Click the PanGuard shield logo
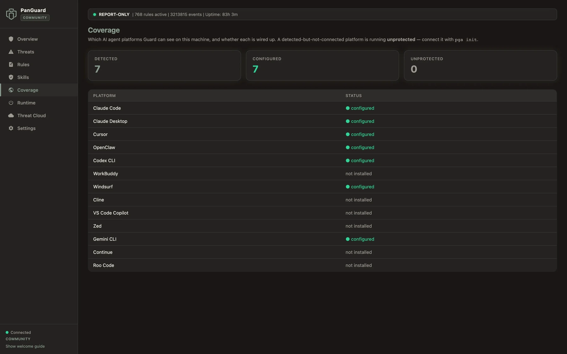567x354 pixels. coord(11,14)
